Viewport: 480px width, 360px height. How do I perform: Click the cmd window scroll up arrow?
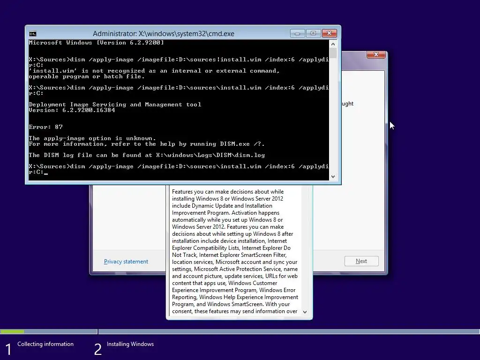pyautogui.click(x=333, y=44)
